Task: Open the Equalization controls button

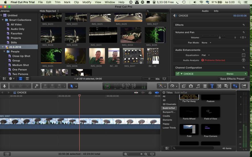Action: coord(243,55)
